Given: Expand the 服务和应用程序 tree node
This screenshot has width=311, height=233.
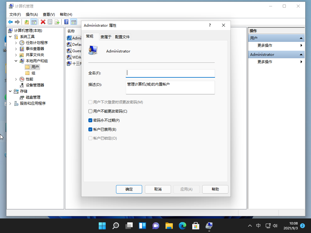Looking at the screenshot, I should pos(10,103).
